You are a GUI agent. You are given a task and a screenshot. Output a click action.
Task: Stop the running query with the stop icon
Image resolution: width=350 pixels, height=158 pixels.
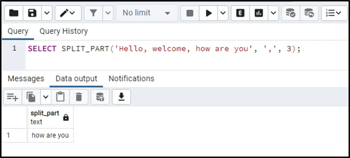(x=190, y=13)
